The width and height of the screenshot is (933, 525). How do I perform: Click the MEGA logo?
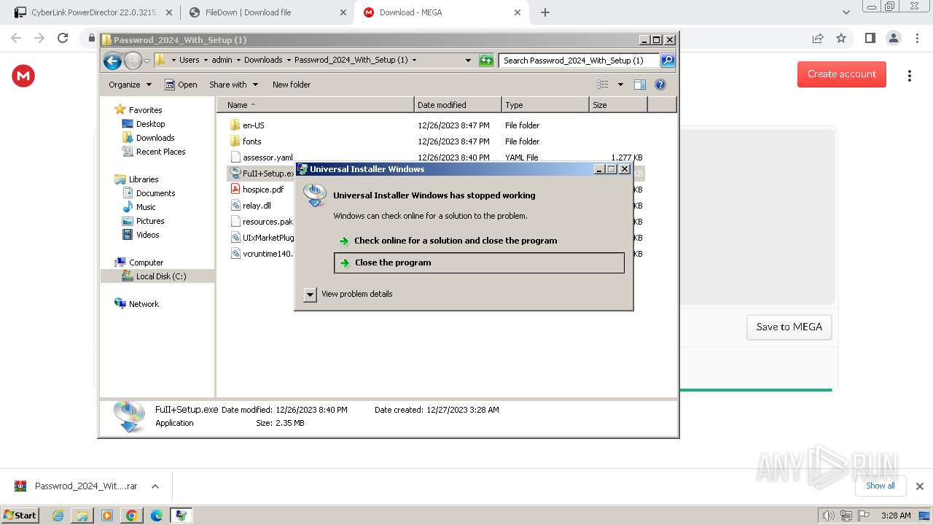(23, 76)
